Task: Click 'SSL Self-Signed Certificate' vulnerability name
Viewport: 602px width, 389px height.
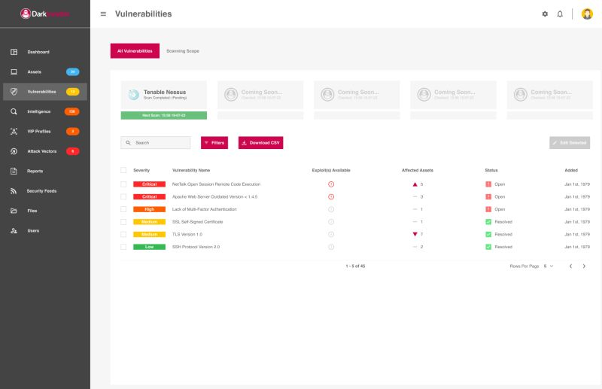Action: [x=197, y=222]
